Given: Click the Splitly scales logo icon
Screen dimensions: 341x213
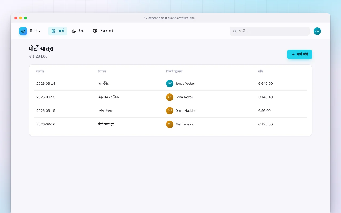Looking at the screenshot, I should (23, 31).
